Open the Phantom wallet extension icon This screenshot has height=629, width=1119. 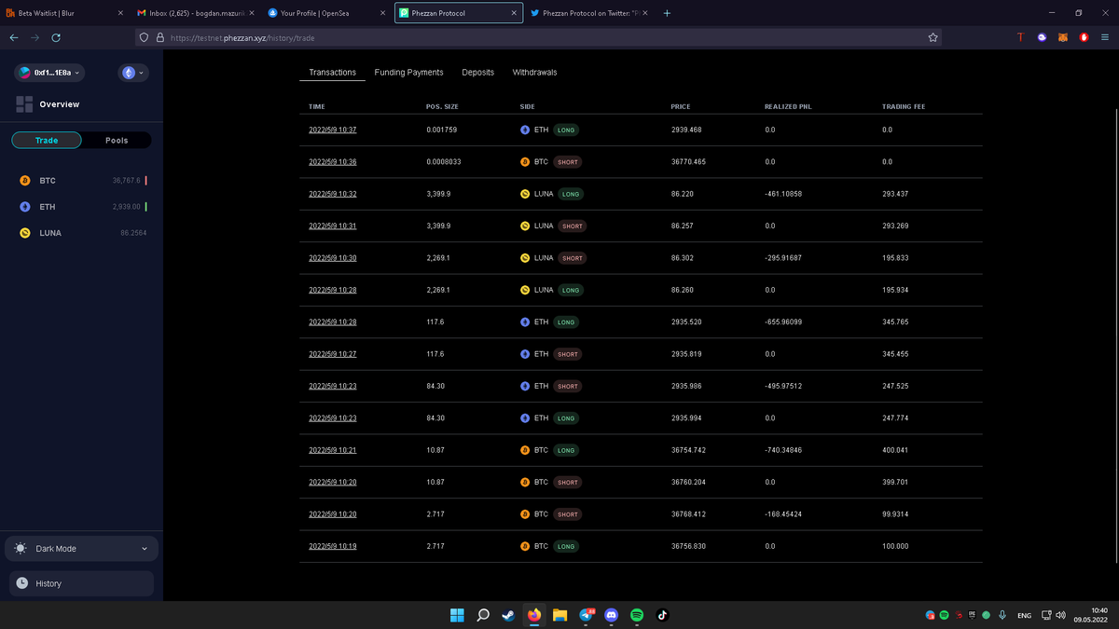(1042, 37)
